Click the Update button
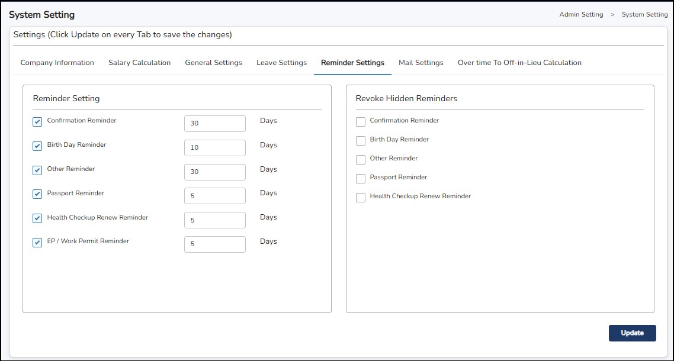Image resolution: width=674 pixels, height=361 pixels. click(632, 333)
